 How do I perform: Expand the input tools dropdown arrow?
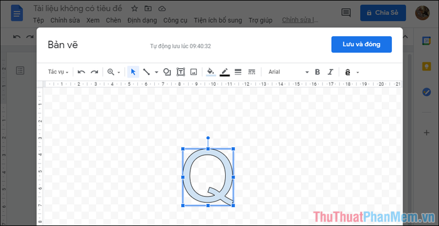(357, 73)
